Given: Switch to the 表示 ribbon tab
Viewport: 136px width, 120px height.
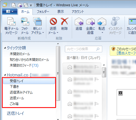Looking at the screenshot, I should (61, 12).
